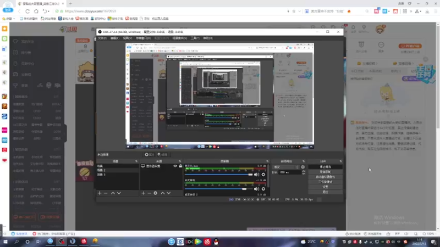Open the taskbar clock and date
440x247 pixels.
coord(420,242)
